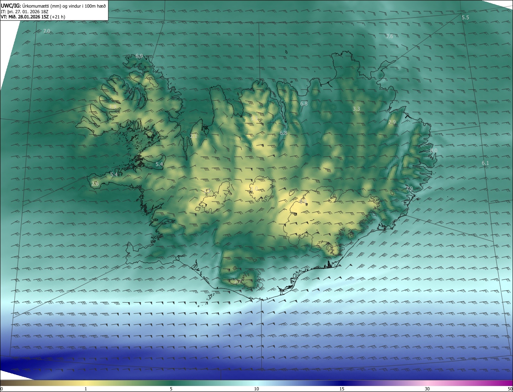The image size is (513, 392).
Task: Click the 6.1 value label offshore east
Action: point(485,163)
